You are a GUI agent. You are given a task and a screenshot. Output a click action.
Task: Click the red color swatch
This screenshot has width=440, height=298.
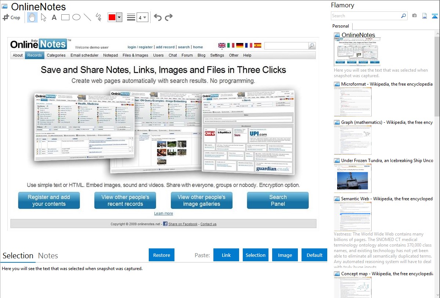pos(112,17)
